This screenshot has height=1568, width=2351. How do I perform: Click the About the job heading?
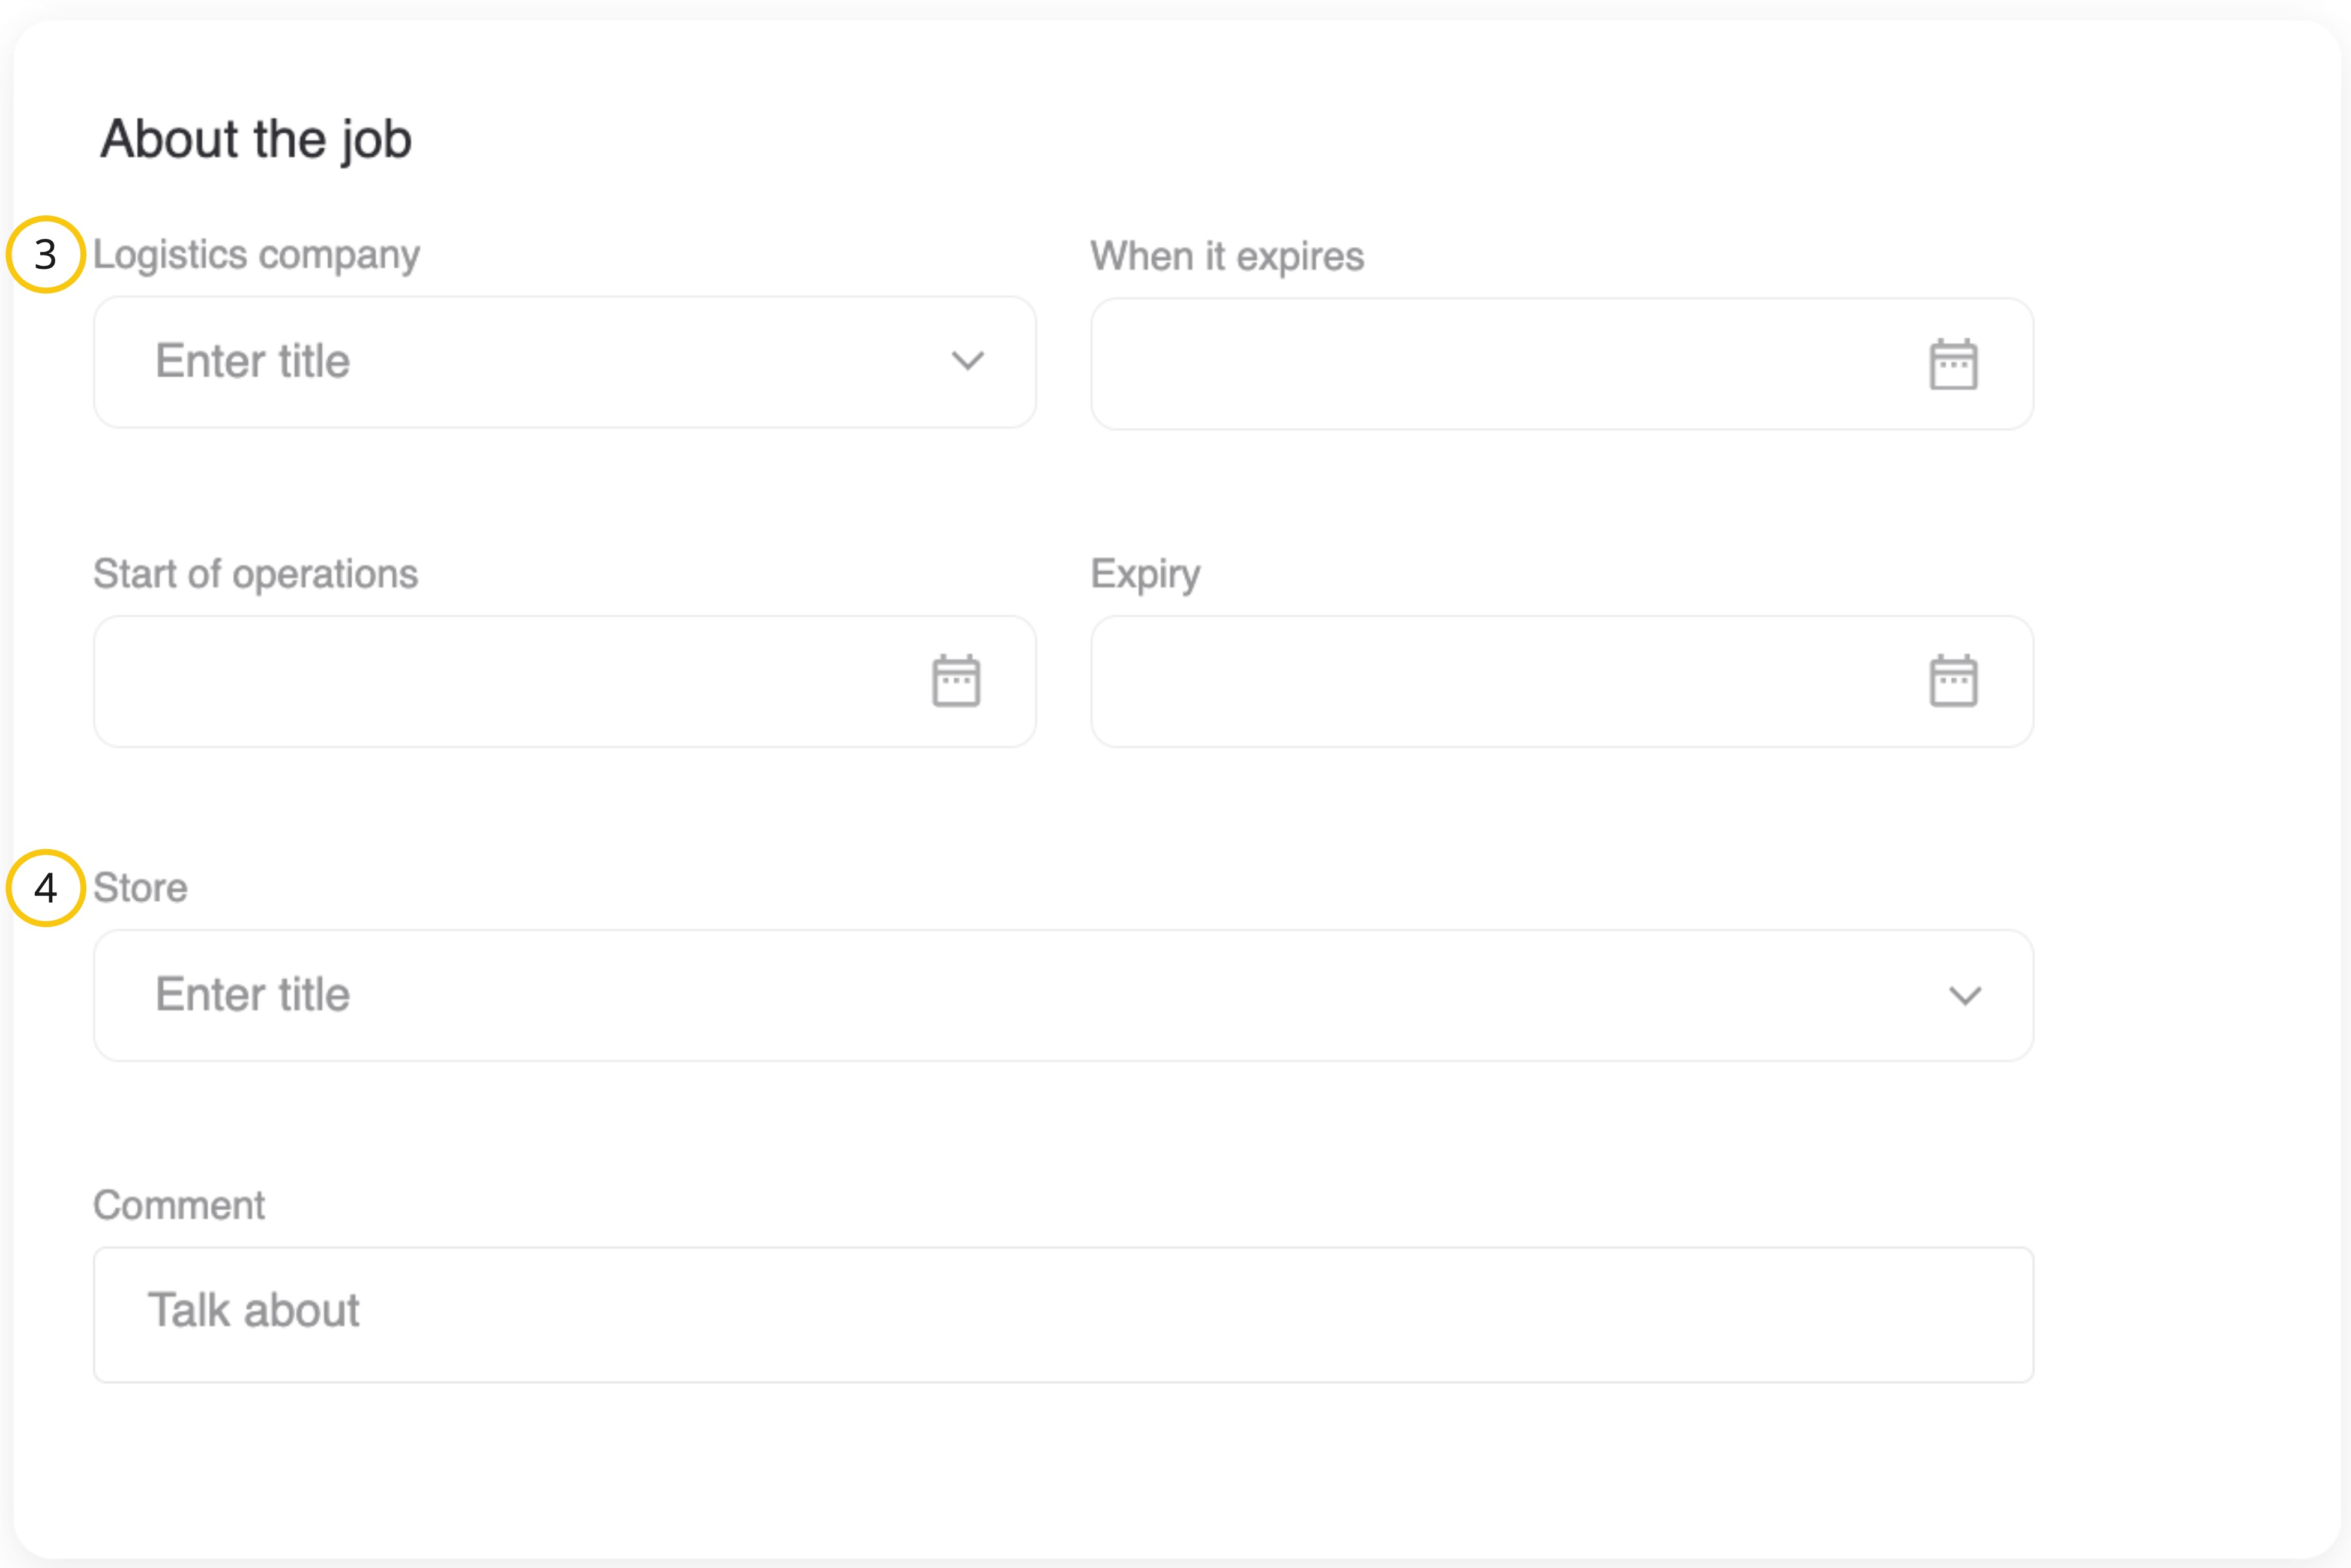point(256,139)
